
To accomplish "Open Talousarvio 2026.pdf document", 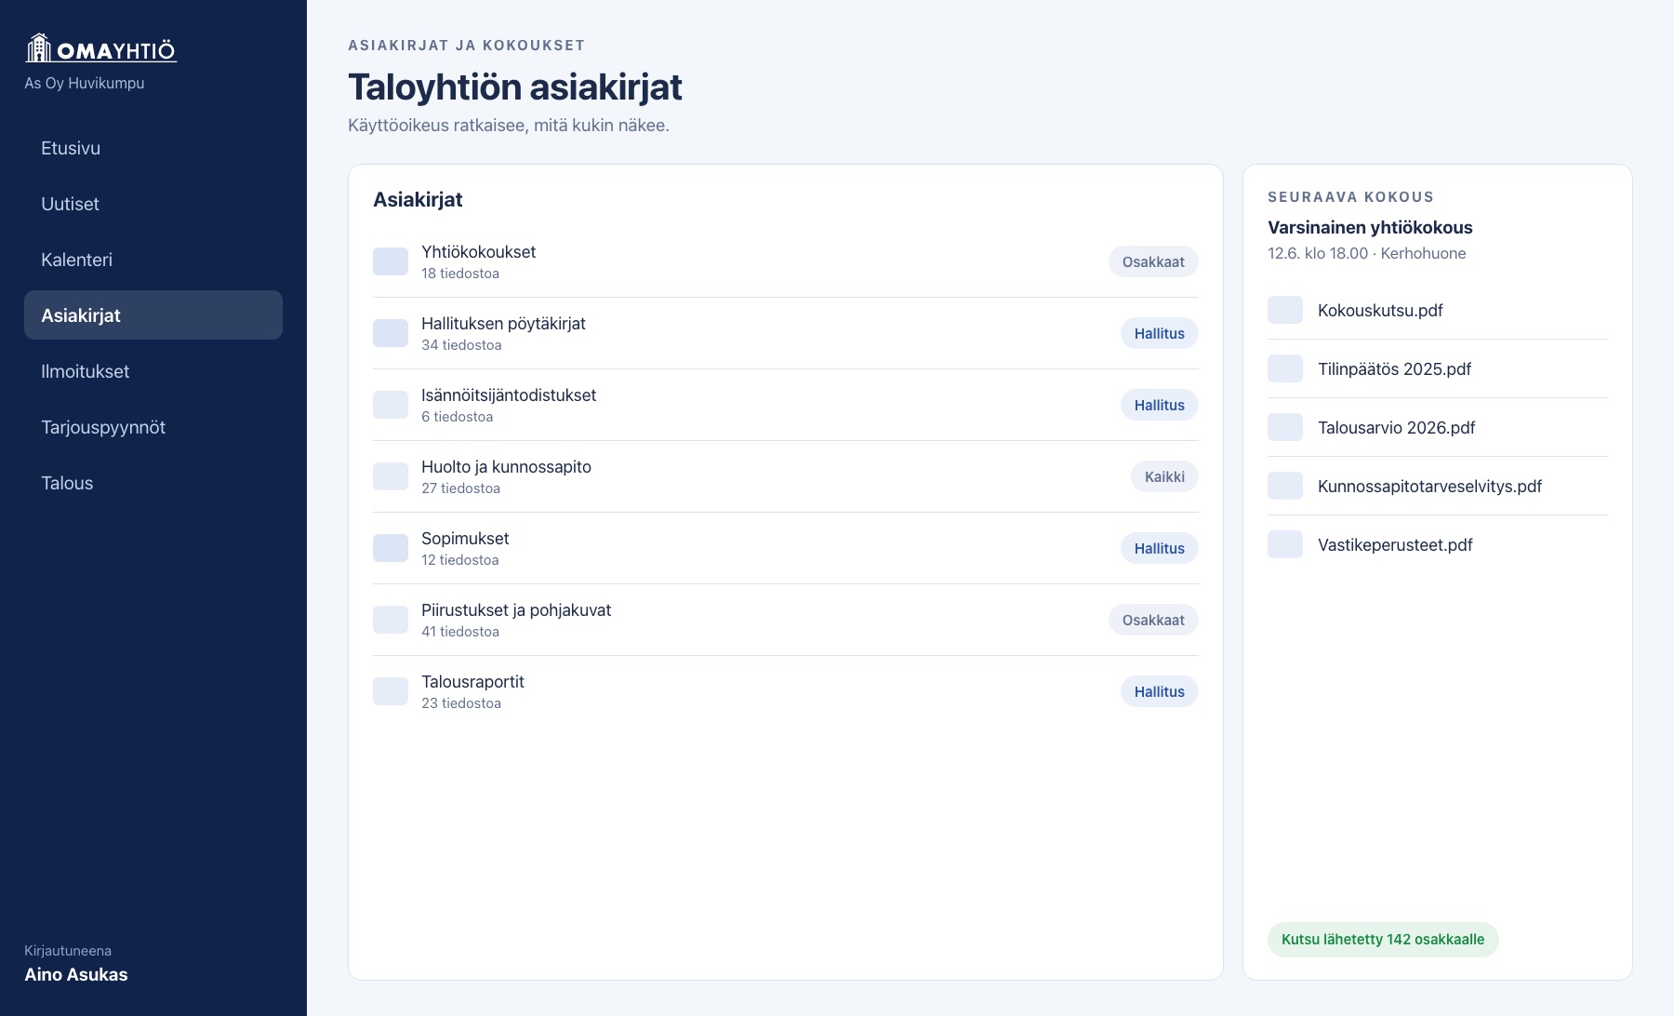I will point(1438,427).
